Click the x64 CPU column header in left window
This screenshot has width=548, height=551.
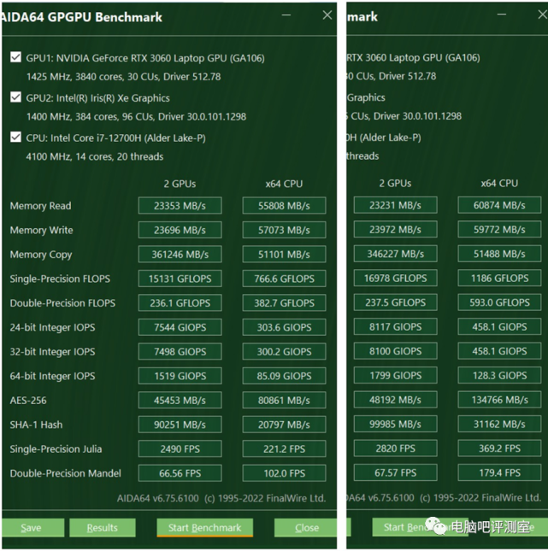point(284,184)
